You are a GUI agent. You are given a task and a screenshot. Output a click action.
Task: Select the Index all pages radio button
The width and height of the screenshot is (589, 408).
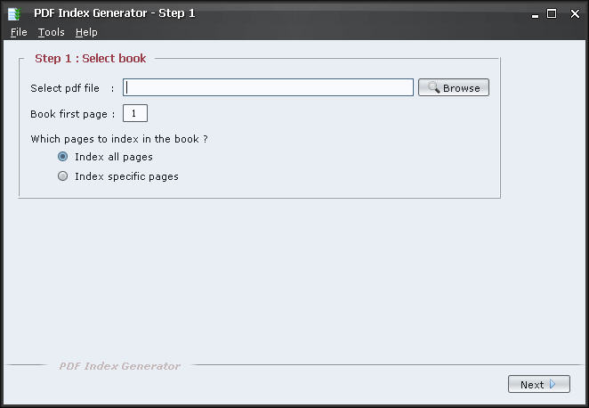tap(63, 157)
